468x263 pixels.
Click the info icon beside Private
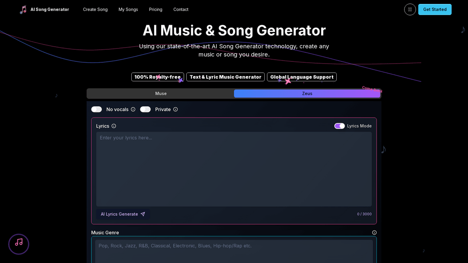175,109
